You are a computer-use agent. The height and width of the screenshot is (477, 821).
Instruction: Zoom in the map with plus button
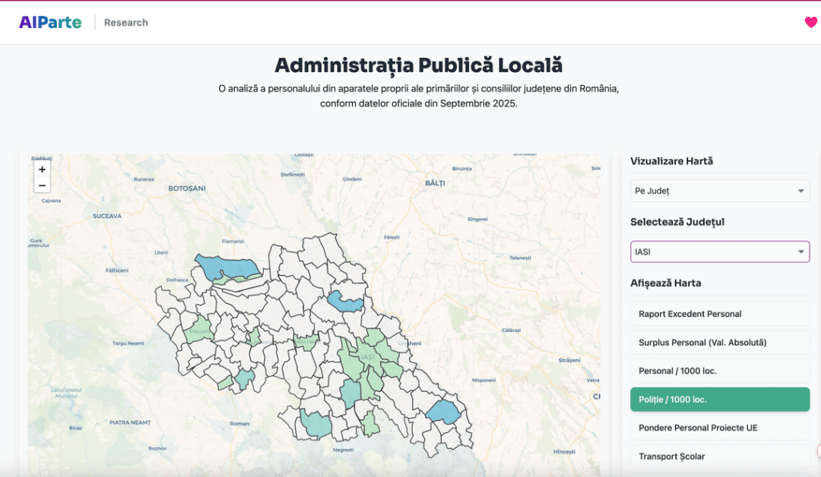click(x=42, y=169)
